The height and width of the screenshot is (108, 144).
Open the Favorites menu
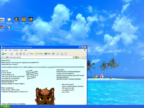point(16,50)
